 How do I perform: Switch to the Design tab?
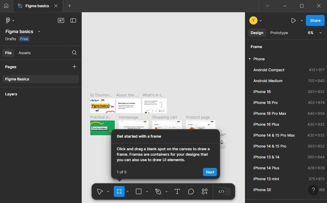257,33
